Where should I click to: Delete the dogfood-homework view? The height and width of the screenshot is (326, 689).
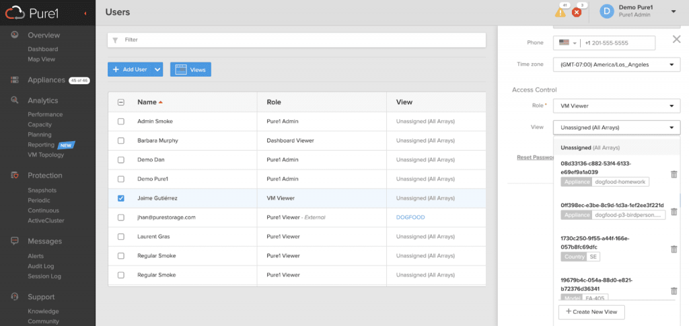pyautogui.click(x=674, y=174)
